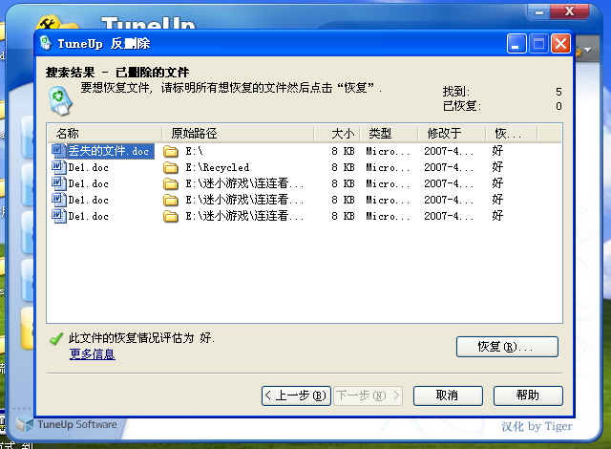
Task: Open 帮助 help button
Action: tap(528, 396)
